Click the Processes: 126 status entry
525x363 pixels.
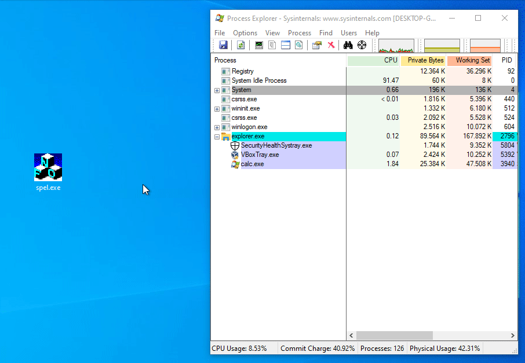click(382, 349)
